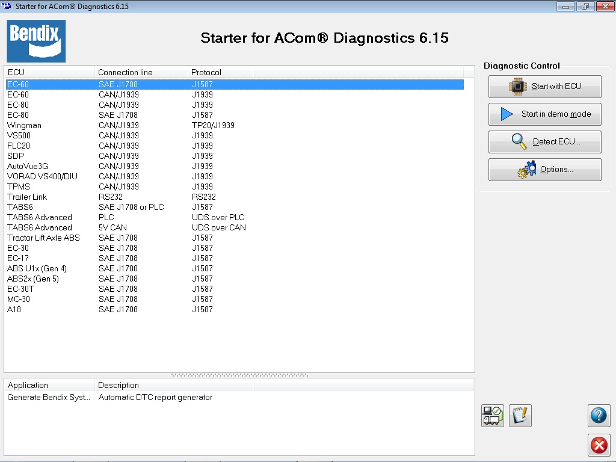Screen dimensions: 616x462
Task: Click the vehicle connection check icon
Action: 493,416
